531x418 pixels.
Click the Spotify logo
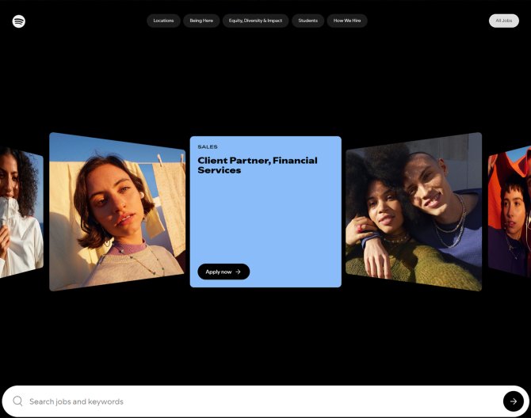click(19, 21)
